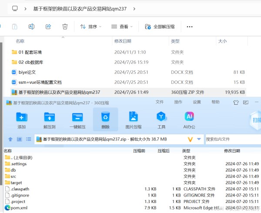Click the 搜索包内文件 search field
Viewport: 261px width, 213px height.
(x=233, y=139)
